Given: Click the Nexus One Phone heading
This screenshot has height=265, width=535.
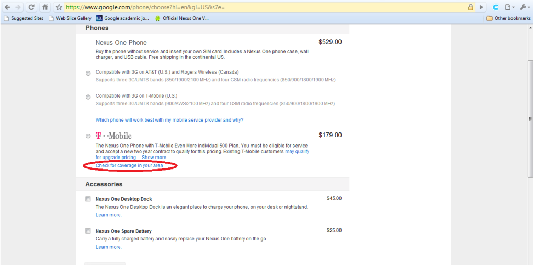Looking at the screenshot, I should pos(121,43).
